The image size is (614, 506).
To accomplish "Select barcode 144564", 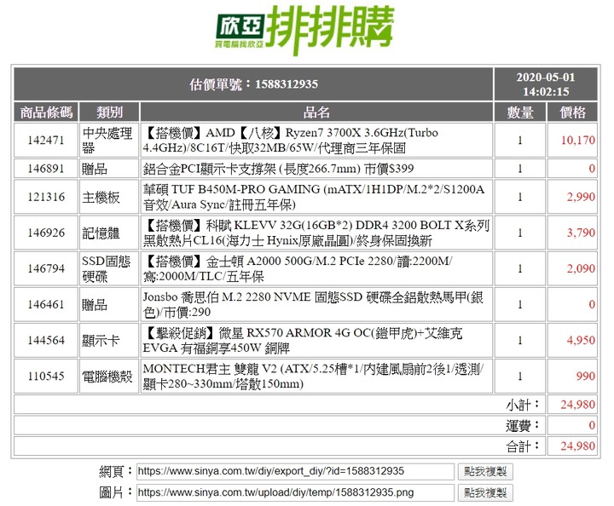I will 46,340.
